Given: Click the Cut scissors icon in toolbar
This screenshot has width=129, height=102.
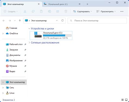Looking at the screenshot, I should (25, 11).
